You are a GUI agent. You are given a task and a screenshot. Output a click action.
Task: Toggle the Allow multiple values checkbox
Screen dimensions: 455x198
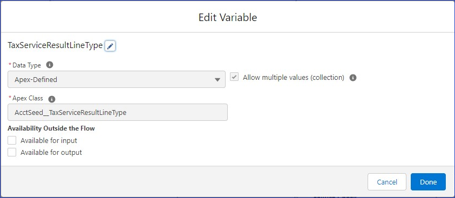pos(234,77)
